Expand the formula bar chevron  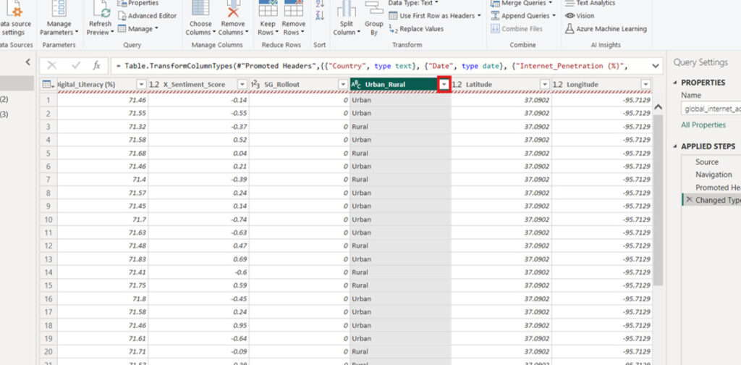pos(656,66)
